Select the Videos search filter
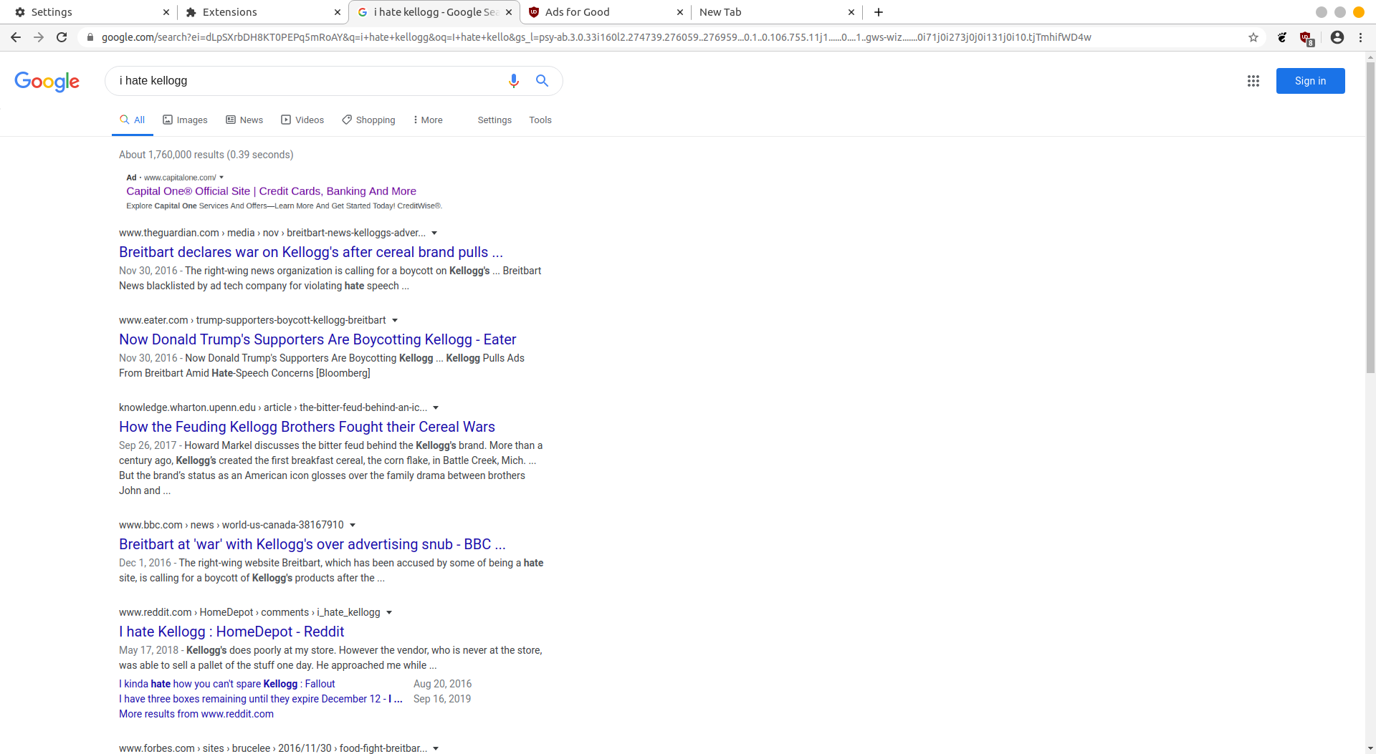 pos(302,120)
